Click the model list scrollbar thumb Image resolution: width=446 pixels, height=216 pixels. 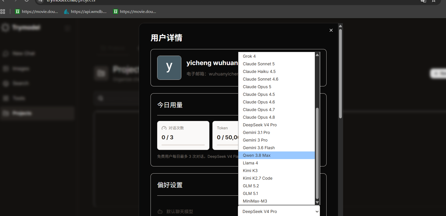(317, 153)
